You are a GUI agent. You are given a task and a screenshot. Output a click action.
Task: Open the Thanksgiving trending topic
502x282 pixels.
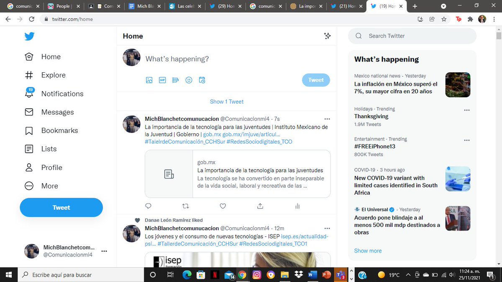click(x=412, y=117)
